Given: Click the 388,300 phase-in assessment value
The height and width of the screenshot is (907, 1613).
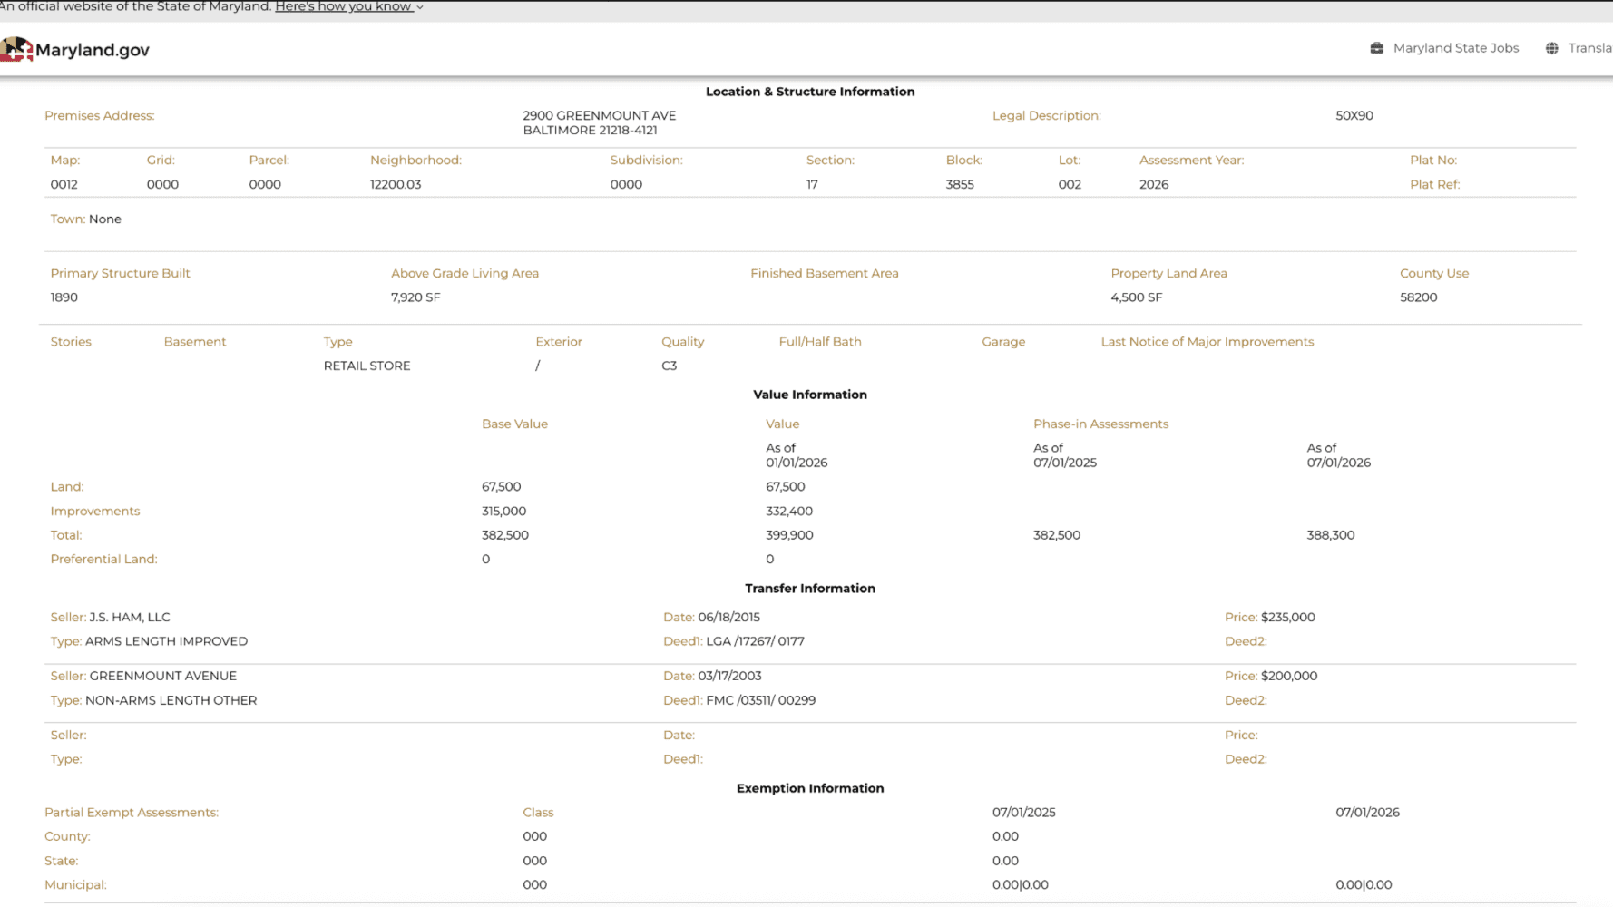Looking at the screenshot, I should 1331,535.
